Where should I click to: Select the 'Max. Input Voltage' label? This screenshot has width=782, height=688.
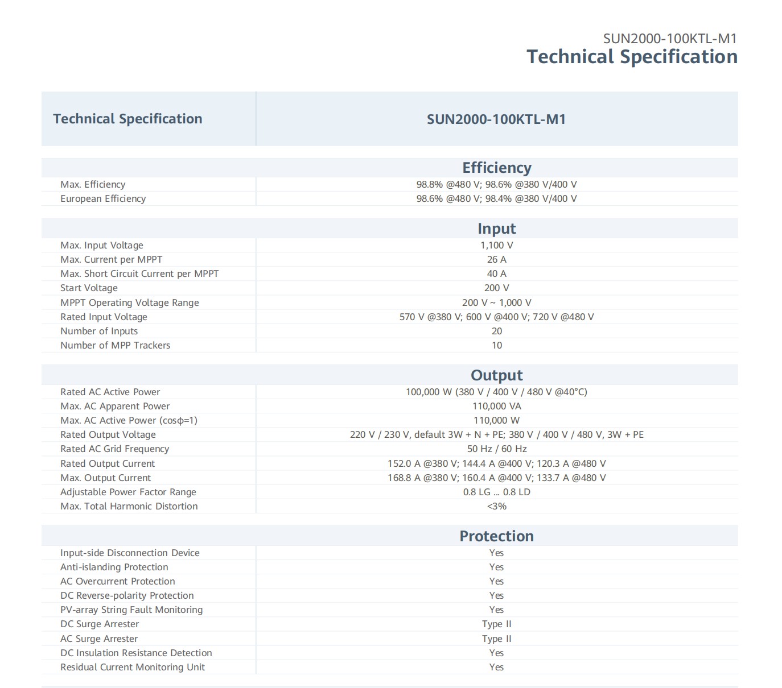coord(102,245)
